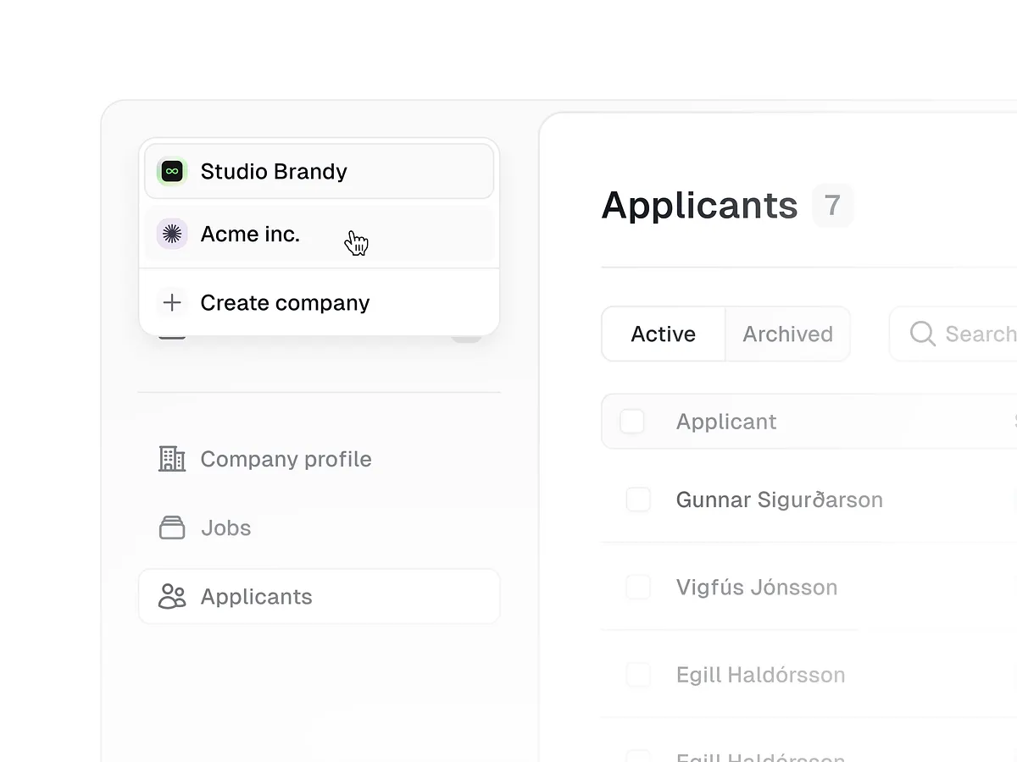This screenshot has width=1017, height=762.
Task: Check the checkbox beside Gunnar Sigurðarson
Action: tap(638, 500)
